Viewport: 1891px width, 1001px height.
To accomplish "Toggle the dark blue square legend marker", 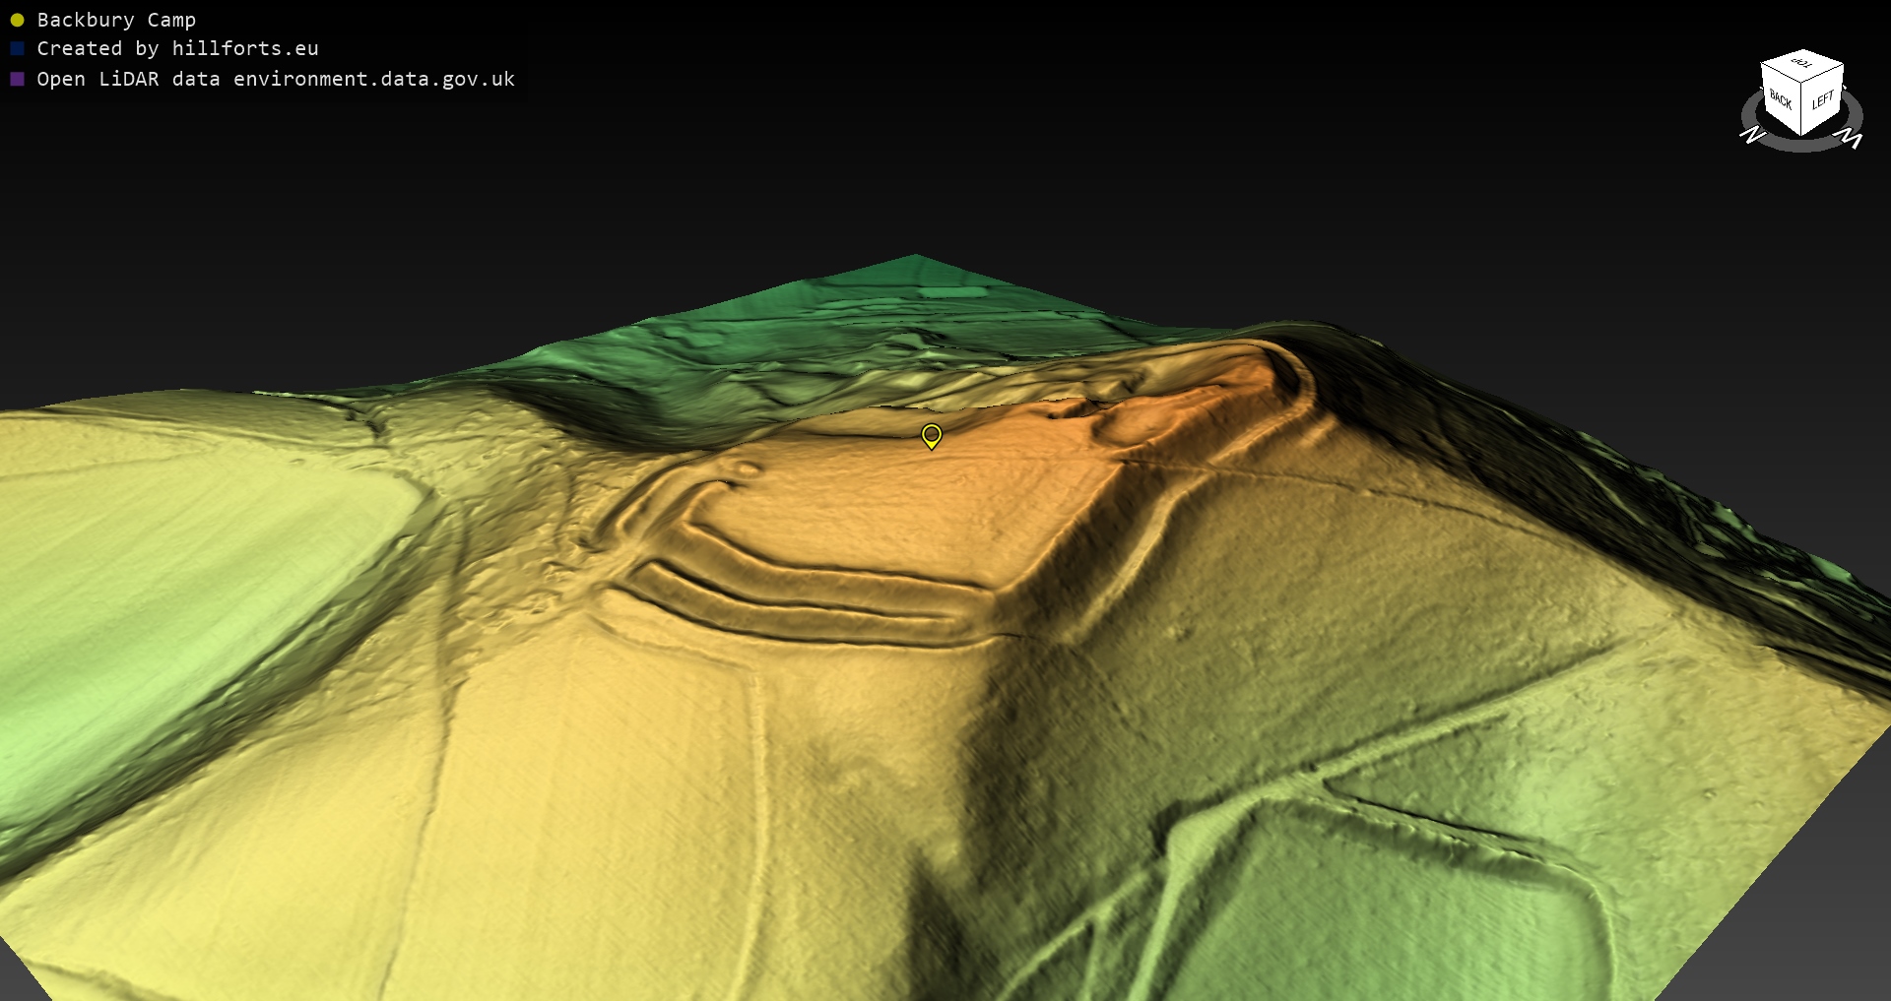I will click(x=17, y=48).
